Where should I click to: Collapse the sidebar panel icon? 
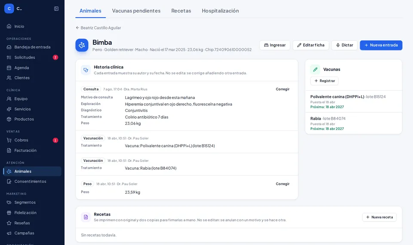(x=56, y=9)
